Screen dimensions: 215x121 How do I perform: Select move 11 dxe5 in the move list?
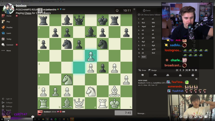144,57
